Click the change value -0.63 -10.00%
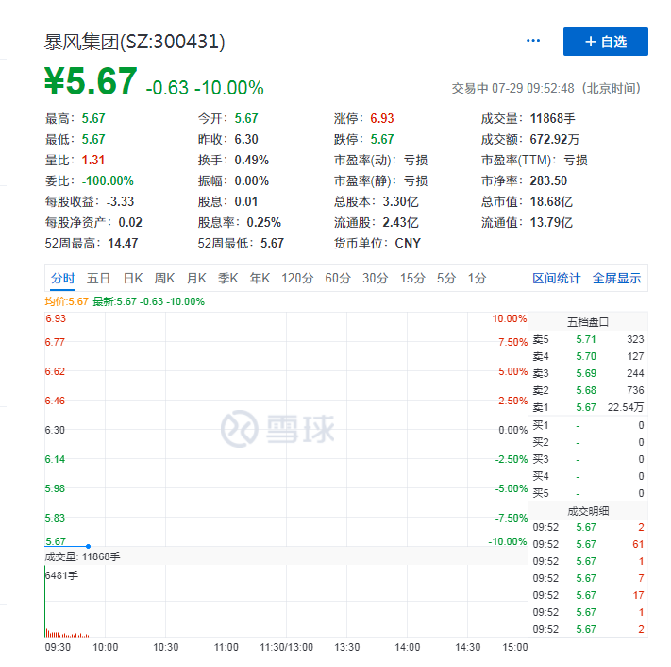671x667 pixels. coord(205,88)
